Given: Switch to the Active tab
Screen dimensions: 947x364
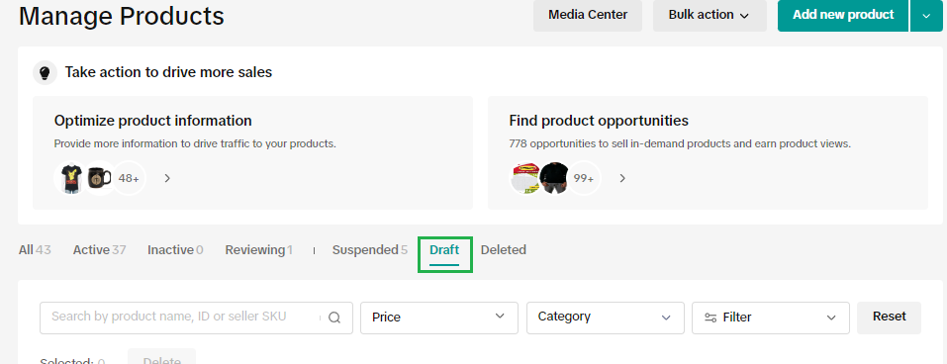Looking at the screenshot, I should (99, 249).
